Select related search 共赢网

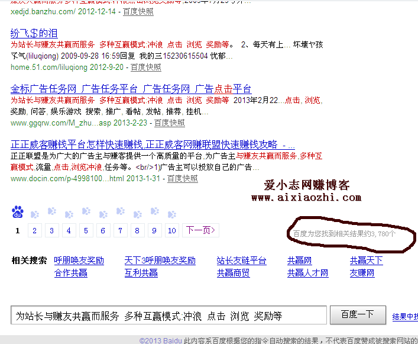(299, 261)
